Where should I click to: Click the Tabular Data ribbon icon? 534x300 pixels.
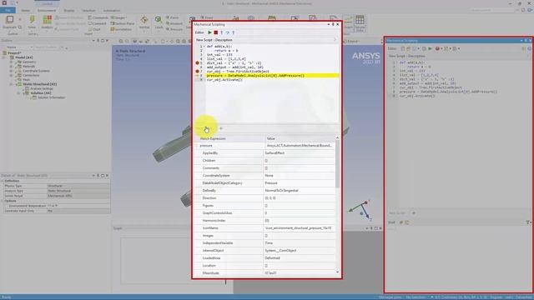pyautogui.click(x=360, y=23)
